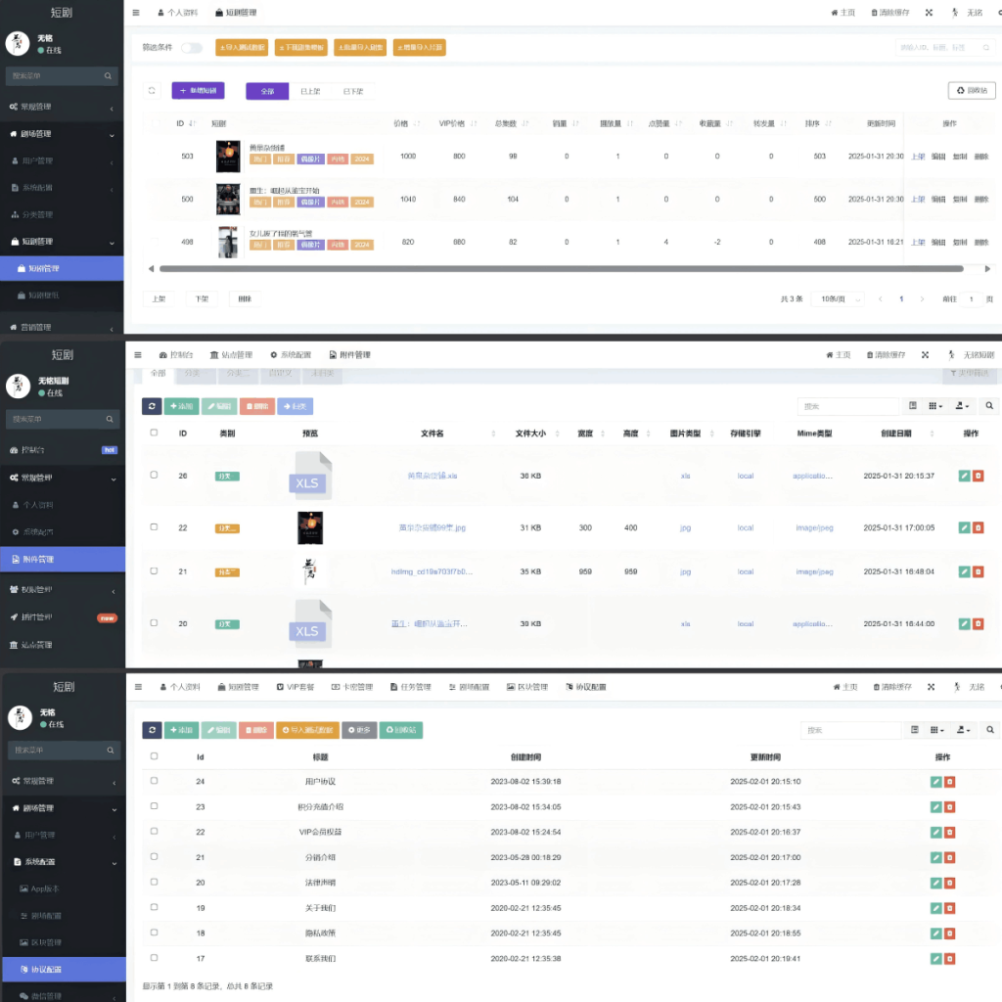1002x1002 pixels.
Task: Click the purple 新增短剧 button
Action: point(198,91)
